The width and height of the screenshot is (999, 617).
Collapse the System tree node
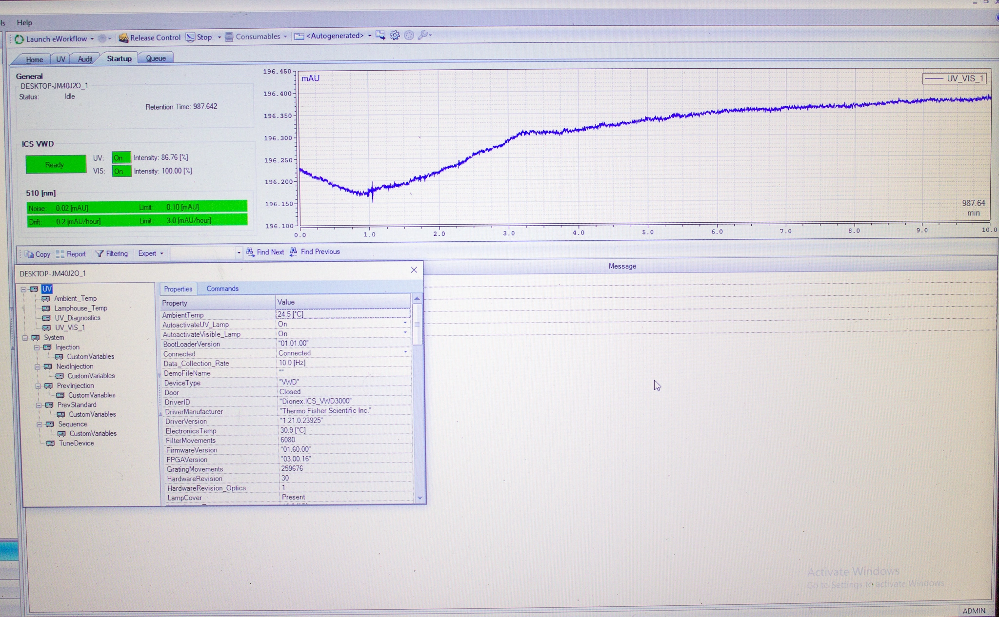(24, 338)
